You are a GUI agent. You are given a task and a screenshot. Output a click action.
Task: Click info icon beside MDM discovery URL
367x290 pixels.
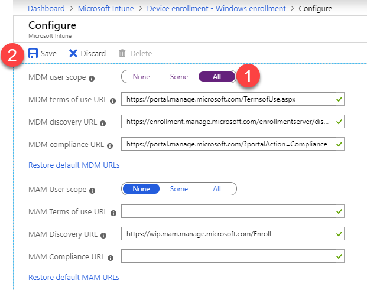tap(103, 123)
